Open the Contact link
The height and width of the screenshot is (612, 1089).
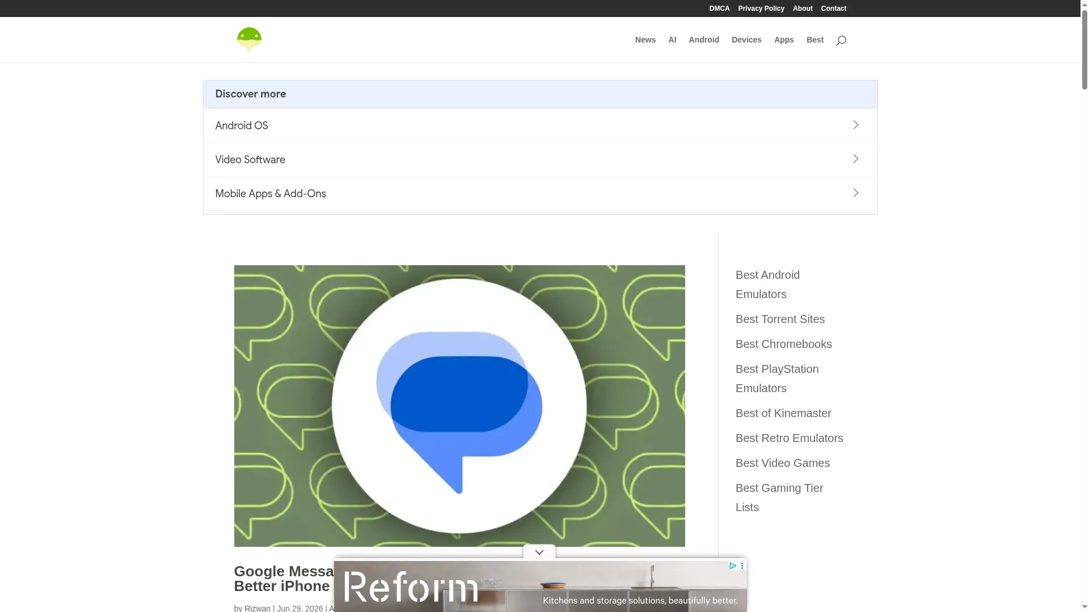tap(834, 8)
